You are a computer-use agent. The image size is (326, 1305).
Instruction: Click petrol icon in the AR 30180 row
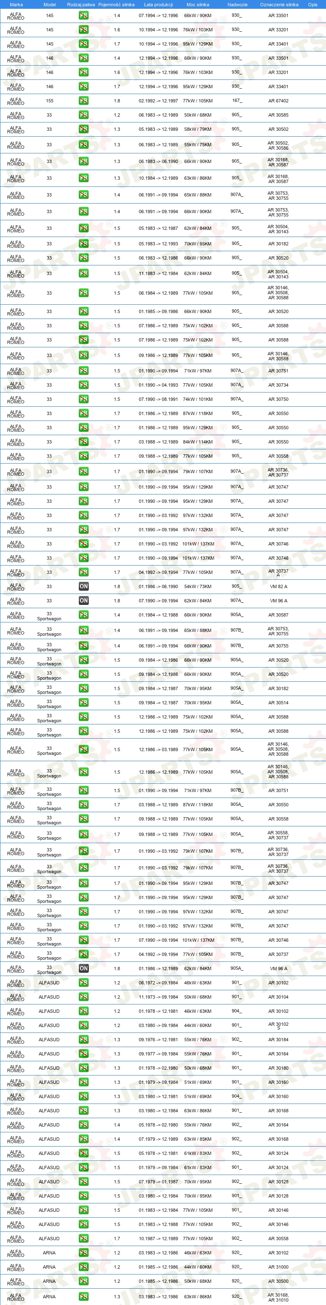[x=83, y=1068]
